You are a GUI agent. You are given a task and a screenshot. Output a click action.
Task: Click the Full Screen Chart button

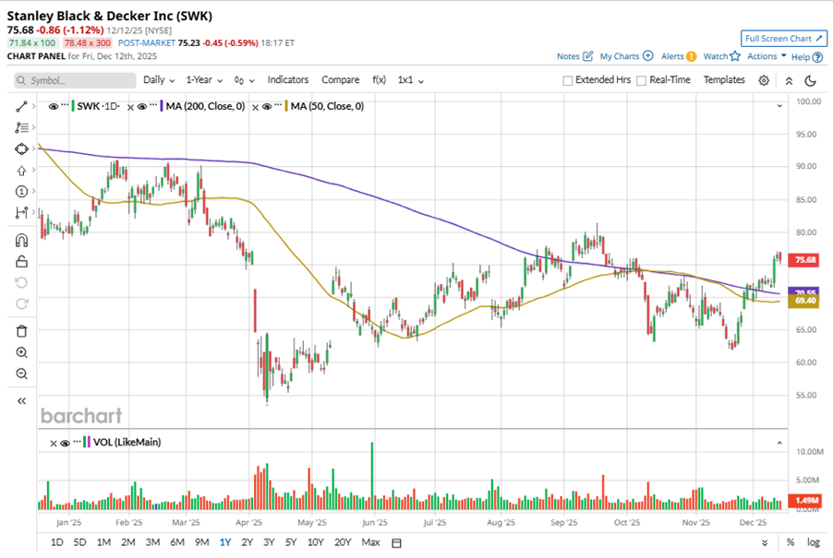782,39
